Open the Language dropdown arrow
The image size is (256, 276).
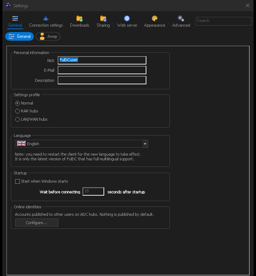pyautogui.click(x=145, y=144)
